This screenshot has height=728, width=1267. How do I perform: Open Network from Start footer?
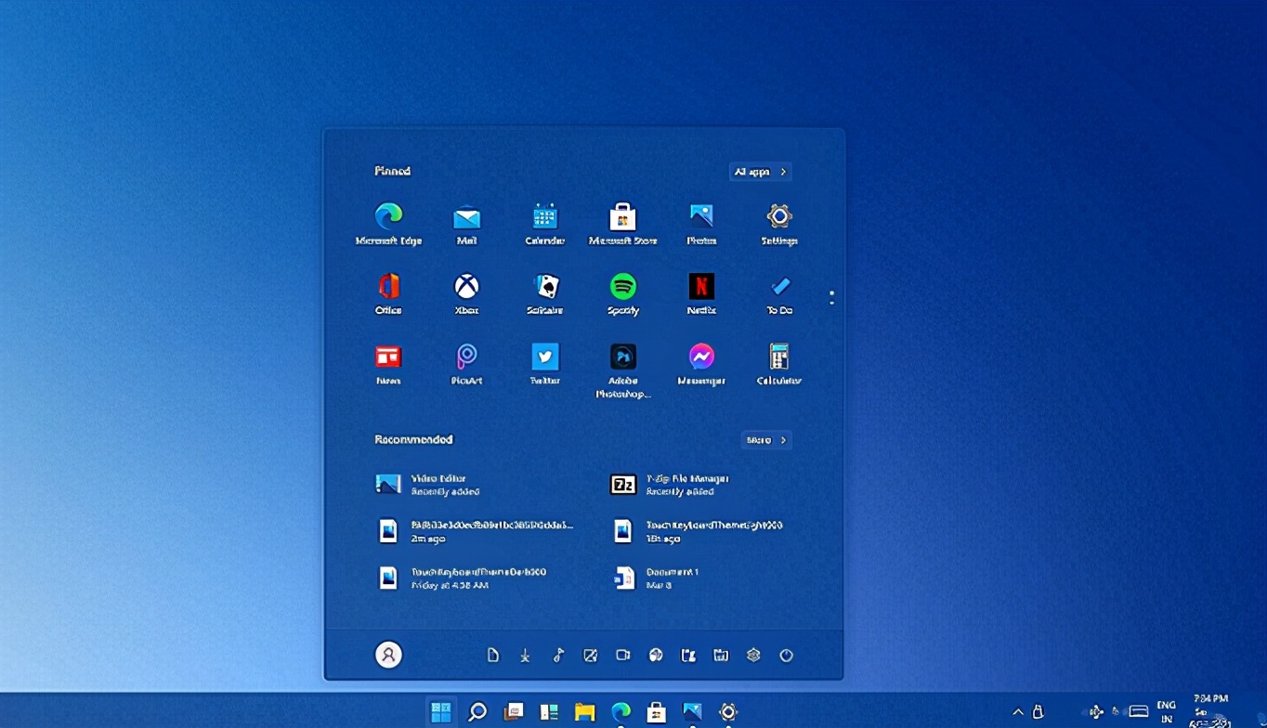pyautogui.click(x=656, y=656)
